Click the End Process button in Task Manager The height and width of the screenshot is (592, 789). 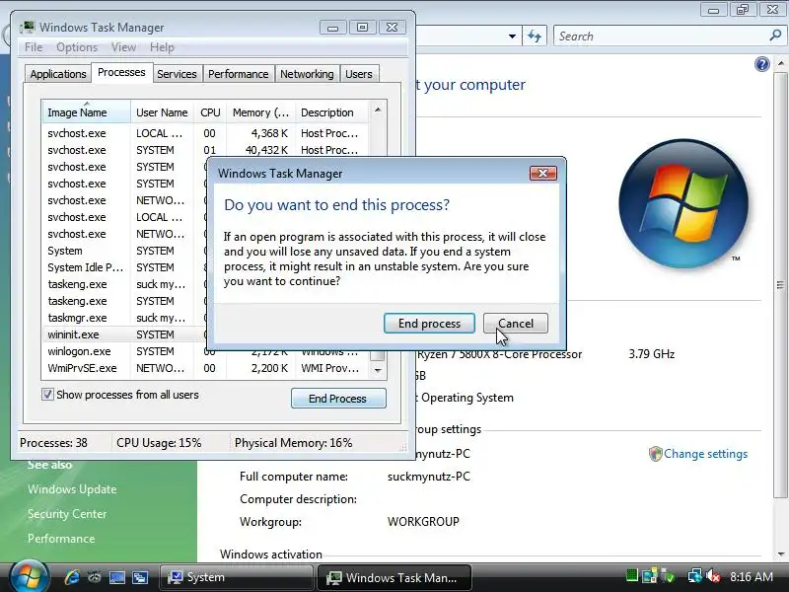pos(338,399)
